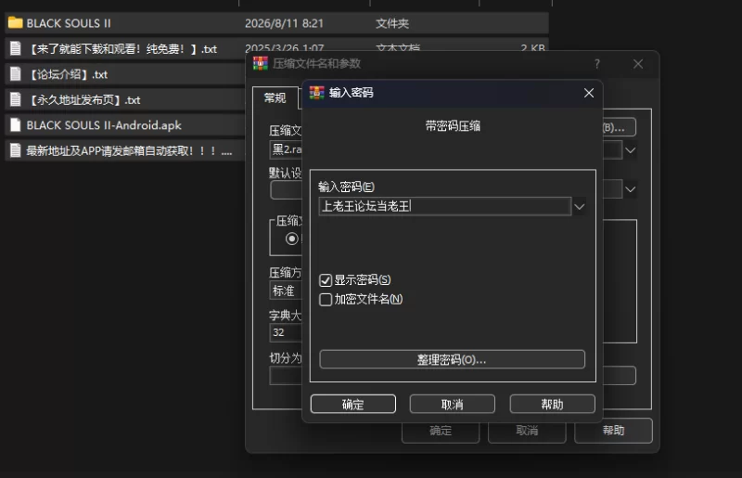The image size is (742, 478).
Task: Click the 【永久地址发布页】.txt file icon
Action: point(16,99)
